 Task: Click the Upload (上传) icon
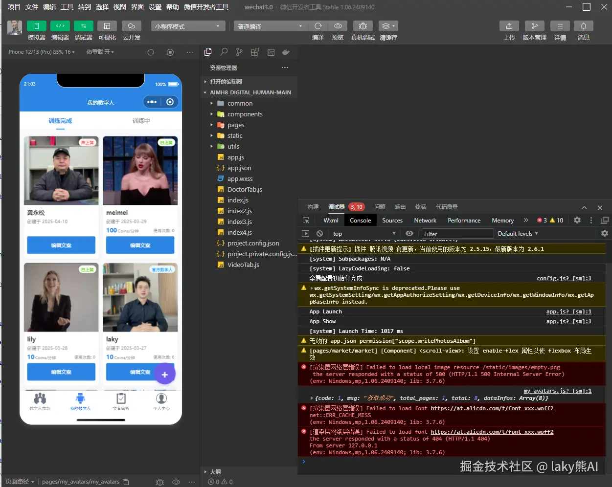(x=509, y=26)
